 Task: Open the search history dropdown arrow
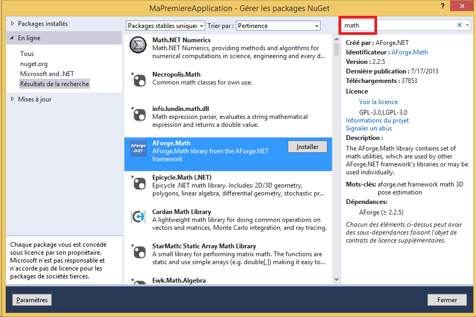468,25
